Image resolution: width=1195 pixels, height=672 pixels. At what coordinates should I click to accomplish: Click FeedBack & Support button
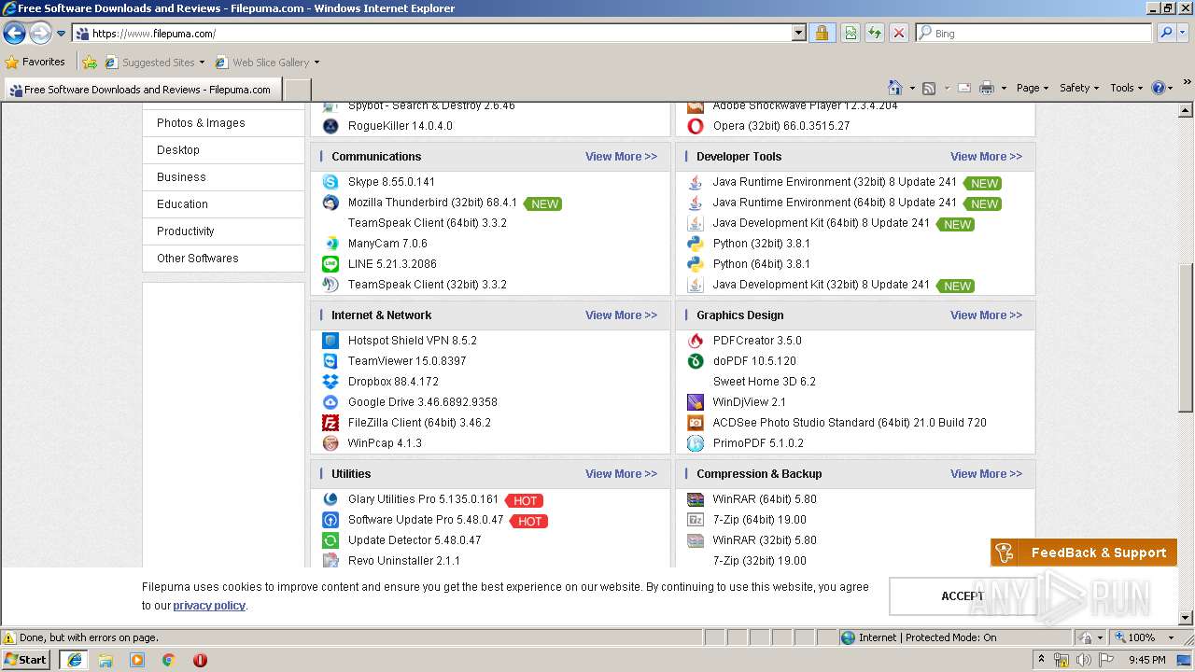point(1083,553)
